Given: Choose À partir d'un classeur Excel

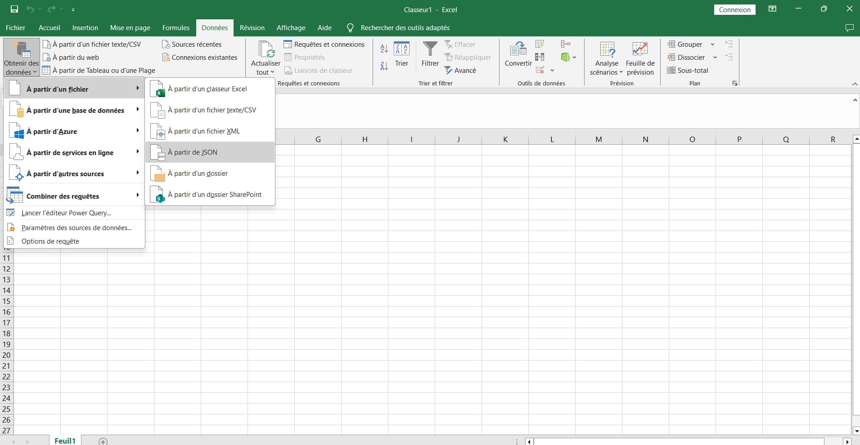Looking at the screenshot, I should point(210,89).
